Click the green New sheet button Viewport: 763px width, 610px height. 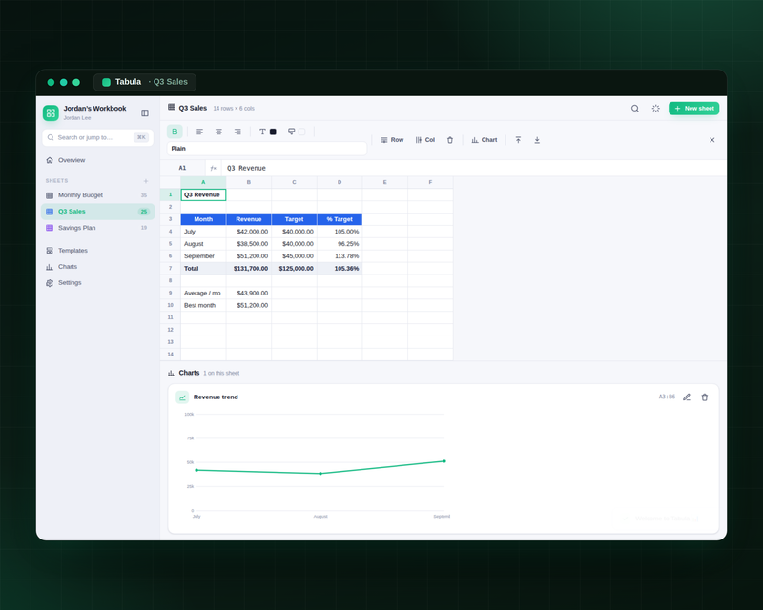tap(694, 109)
